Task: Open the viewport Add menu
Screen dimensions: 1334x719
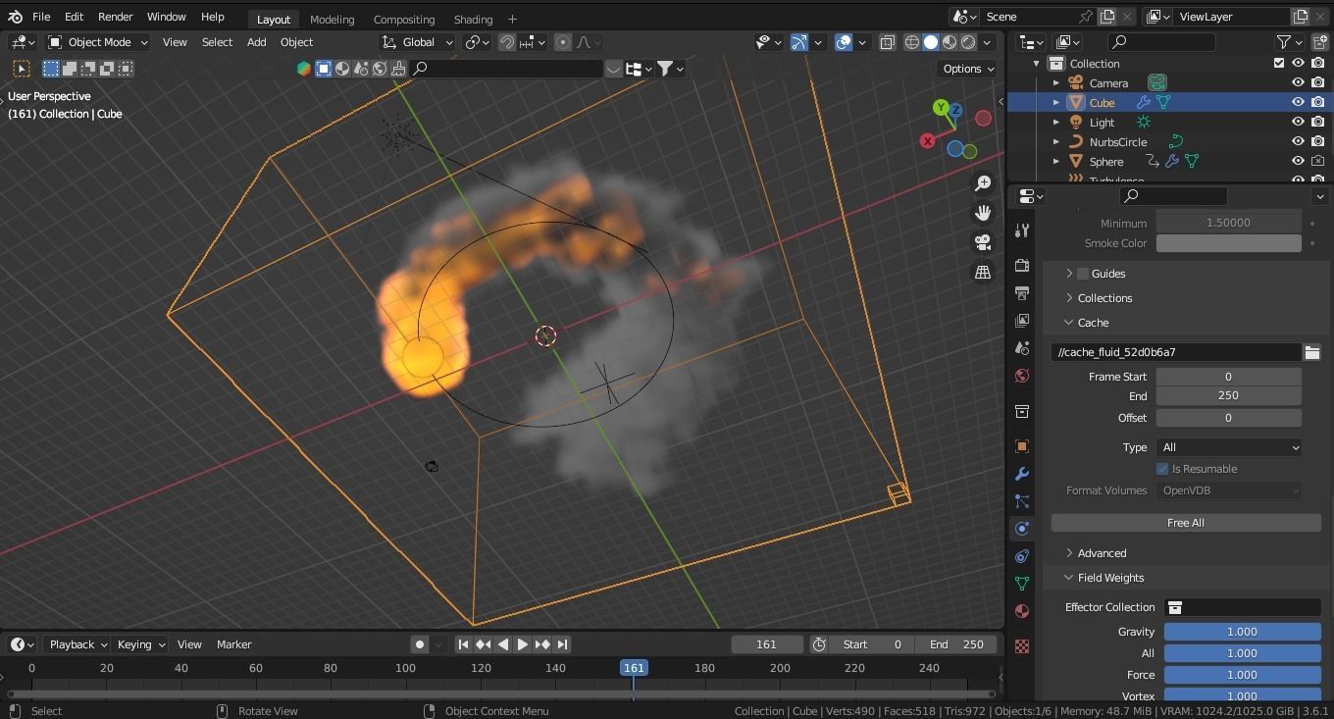Action: click(256, 42)
